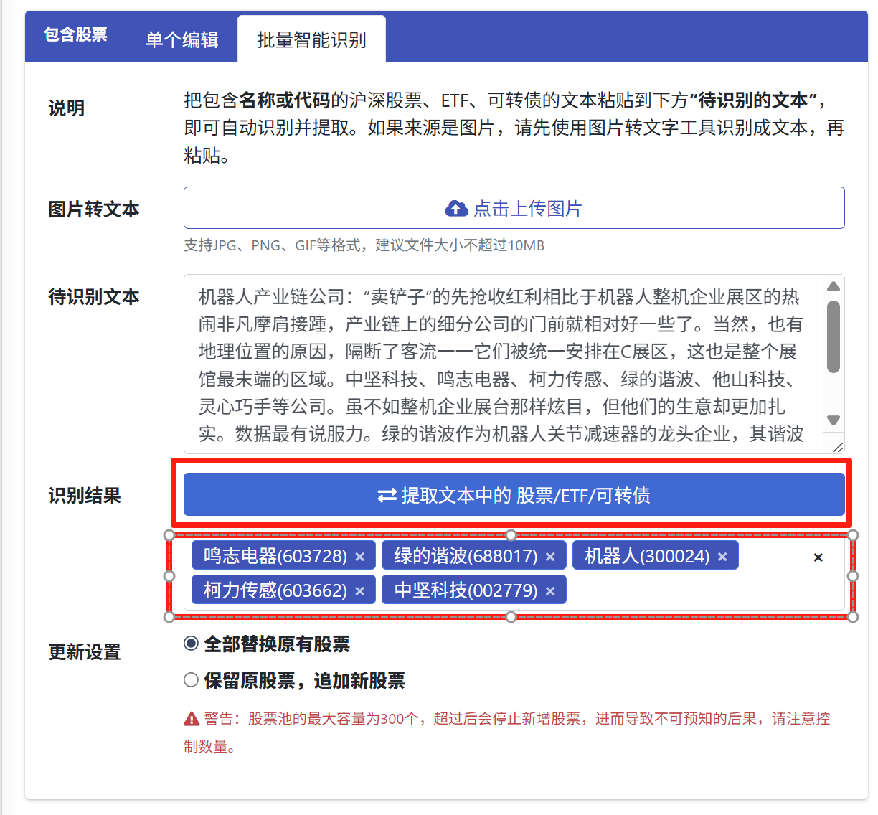
Task: Select 全部替换原有股票 radio option
Action: (x=191, y=644)
